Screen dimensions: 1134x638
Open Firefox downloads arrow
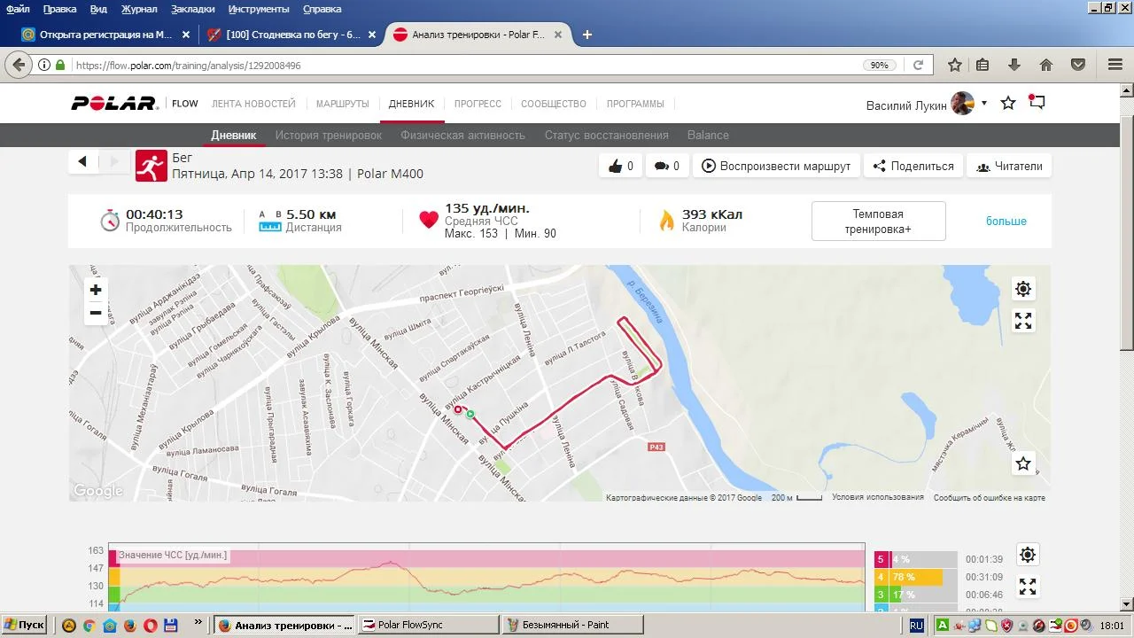1014,65
